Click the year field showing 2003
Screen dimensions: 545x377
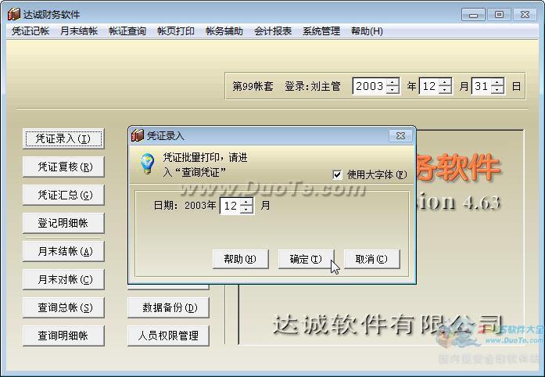(x=370, y=86)
